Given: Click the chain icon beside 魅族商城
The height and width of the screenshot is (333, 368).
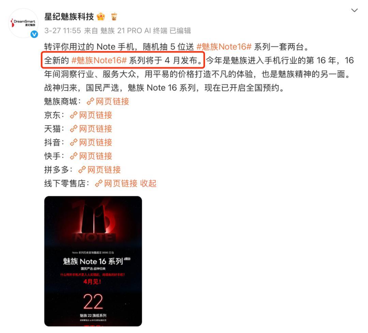Looking at the screenshot, I should (x=90, y=102).
